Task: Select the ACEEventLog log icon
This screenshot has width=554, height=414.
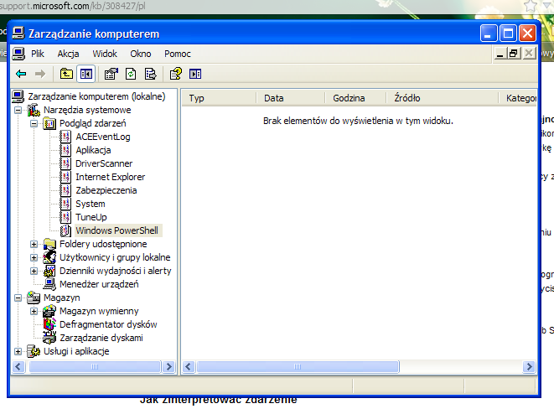Action: [x=65, y=137]
